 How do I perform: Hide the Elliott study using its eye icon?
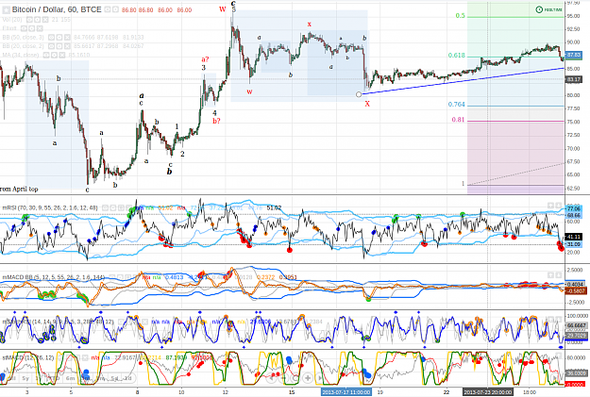point(24,28)
